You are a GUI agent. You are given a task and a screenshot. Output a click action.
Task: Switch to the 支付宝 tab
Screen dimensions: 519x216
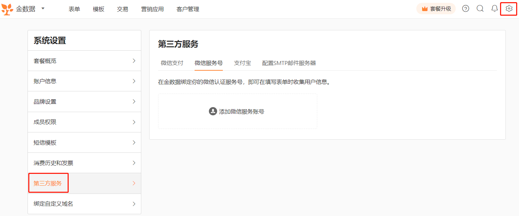243,63
